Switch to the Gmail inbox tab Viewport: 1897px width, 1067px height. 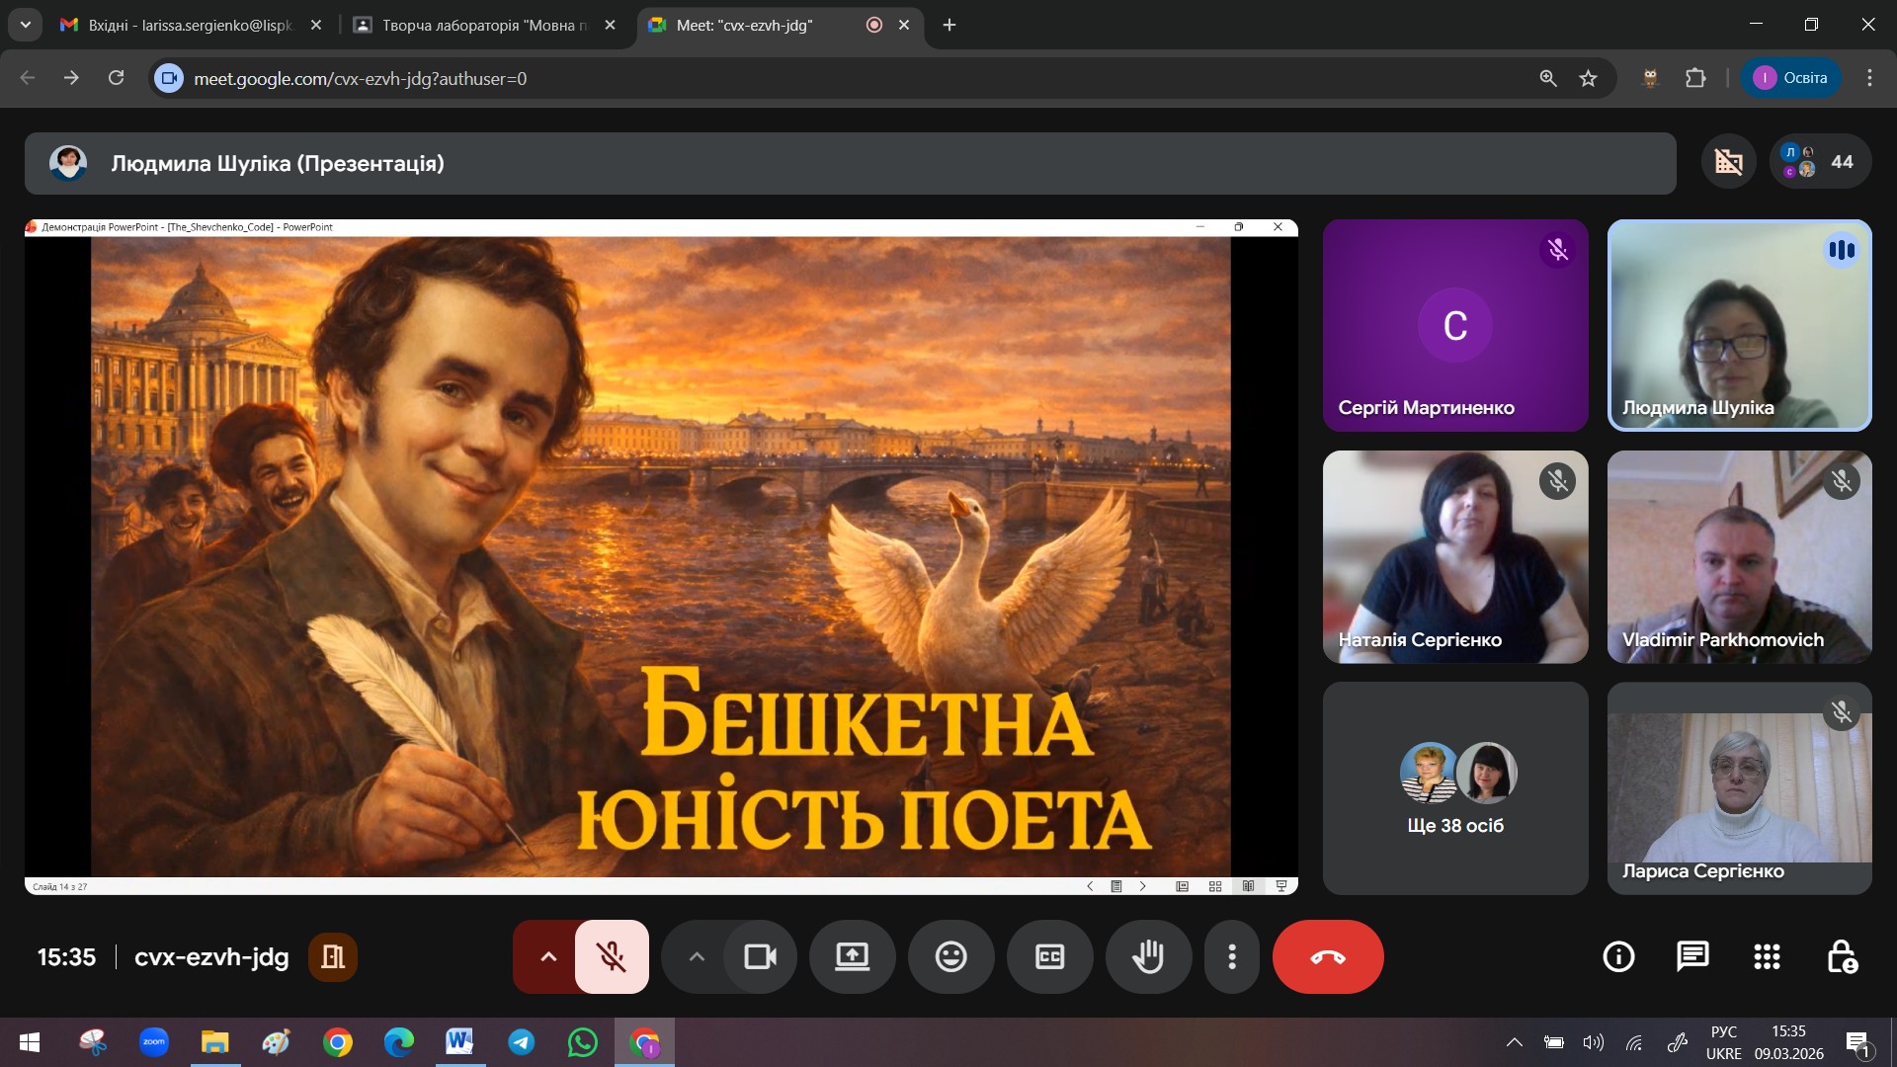pos(188,25)
